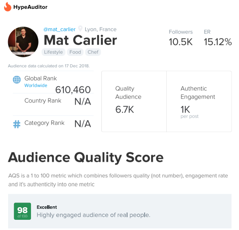Select the Authentic Engagement 1K card
239x230 pixels.
pyautogui.click(x=199, y=101)
